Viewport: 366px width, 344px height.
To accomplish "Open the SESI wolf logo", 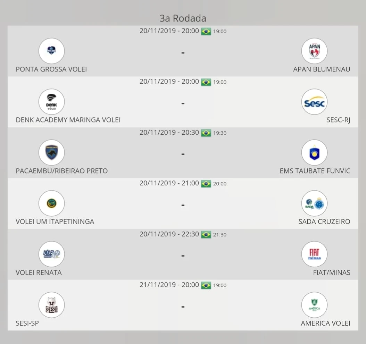I will point(52,305).
